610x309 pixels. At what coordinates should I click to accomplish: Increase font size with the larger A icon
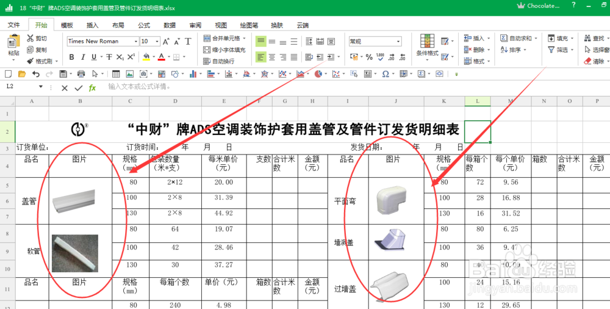(166, 42)
